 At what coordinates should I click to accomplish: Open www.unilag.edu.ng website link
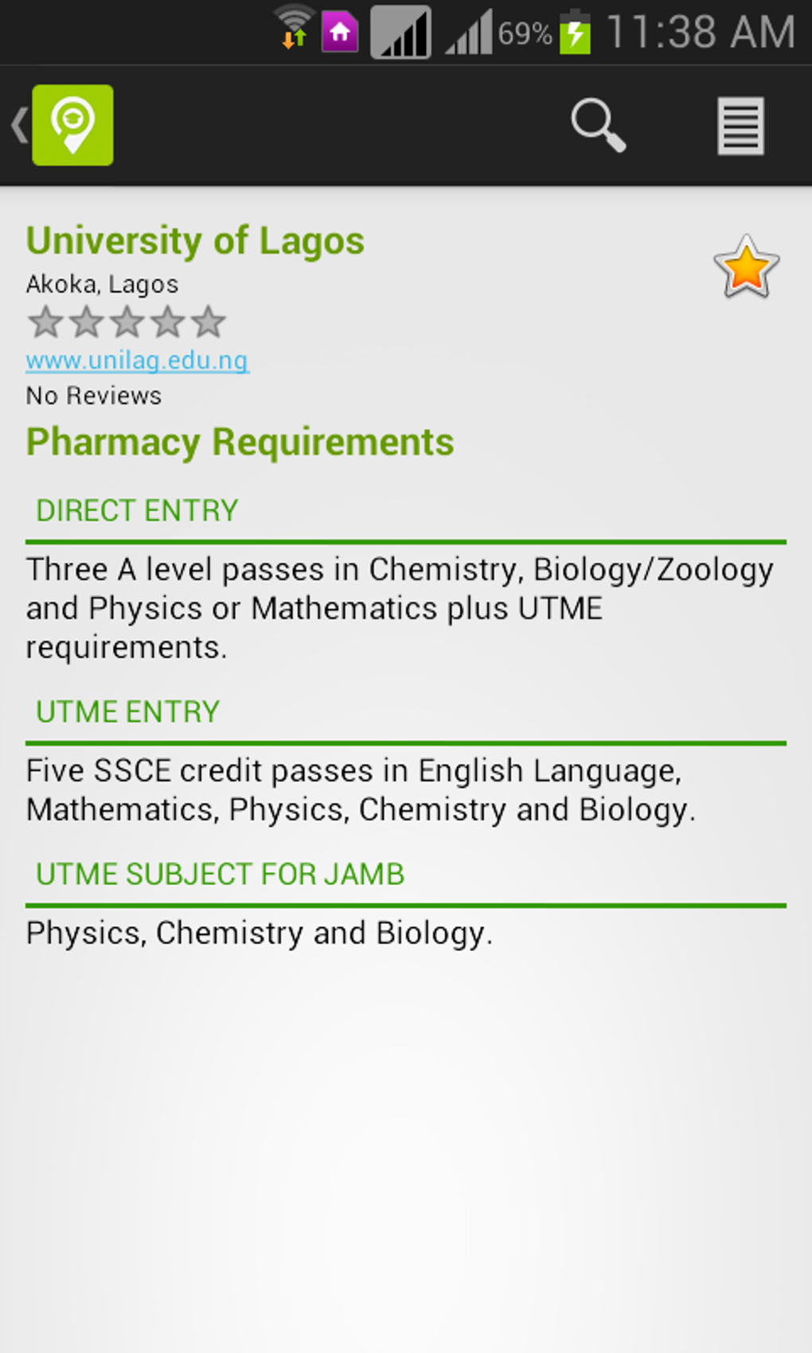[137, 361]
